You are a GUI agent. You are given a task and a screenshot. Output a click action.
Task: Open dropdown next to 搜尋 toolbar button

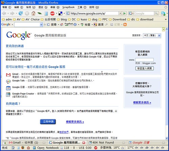[x=58, y=24]
